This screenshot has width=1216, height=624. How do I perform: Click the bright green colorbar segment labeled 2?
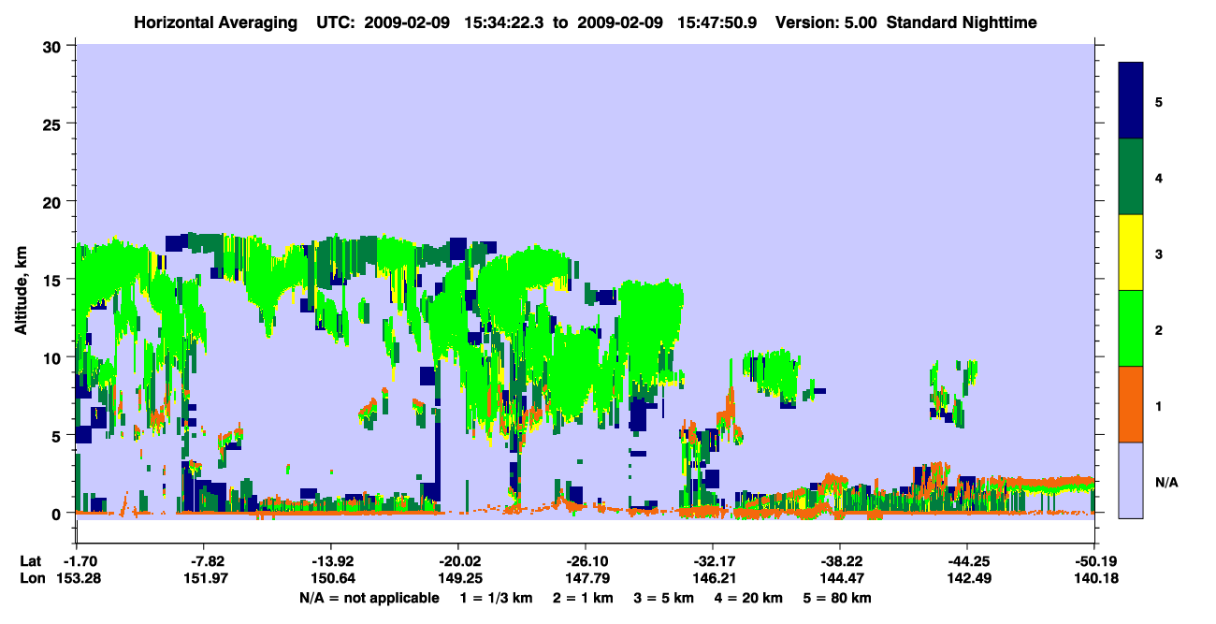click(x=1131, y=328)
